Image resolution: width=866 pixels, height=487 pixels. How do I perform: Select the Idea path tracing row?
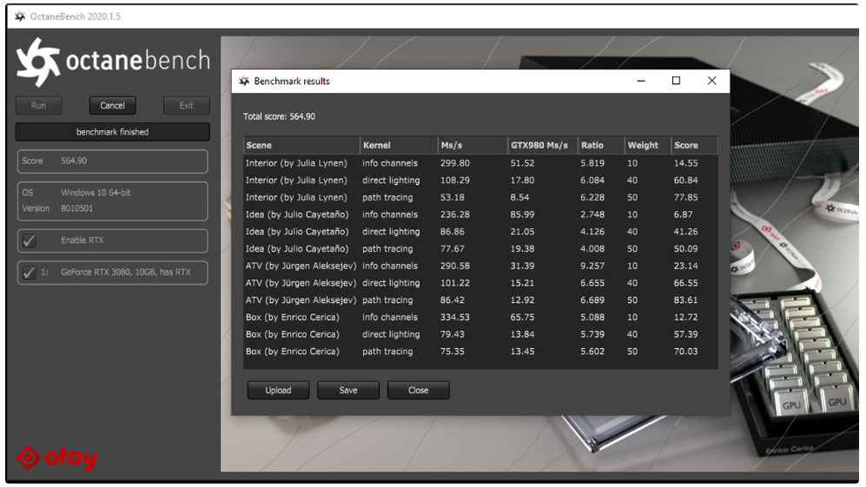pos(480,249)
